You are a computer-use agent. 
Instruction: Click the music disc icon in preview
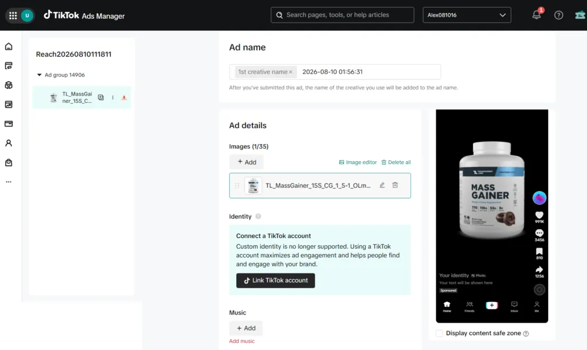[x=539, y=289]
